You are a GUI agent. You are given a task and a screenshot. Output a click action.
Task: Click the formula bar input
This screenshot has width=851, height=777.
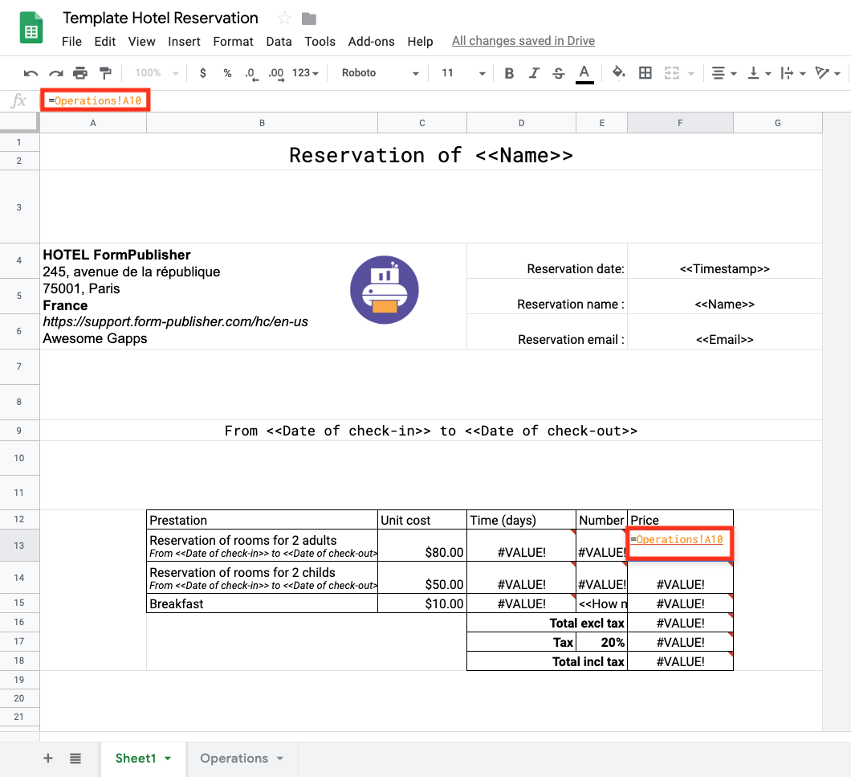click(x=445, y=100)
